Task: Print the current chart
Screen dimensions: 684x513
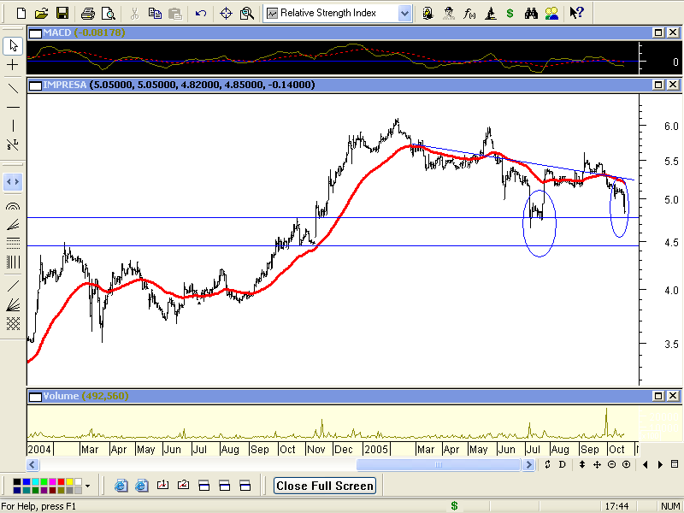Action: pyautogui.click(x=88, y=14)
